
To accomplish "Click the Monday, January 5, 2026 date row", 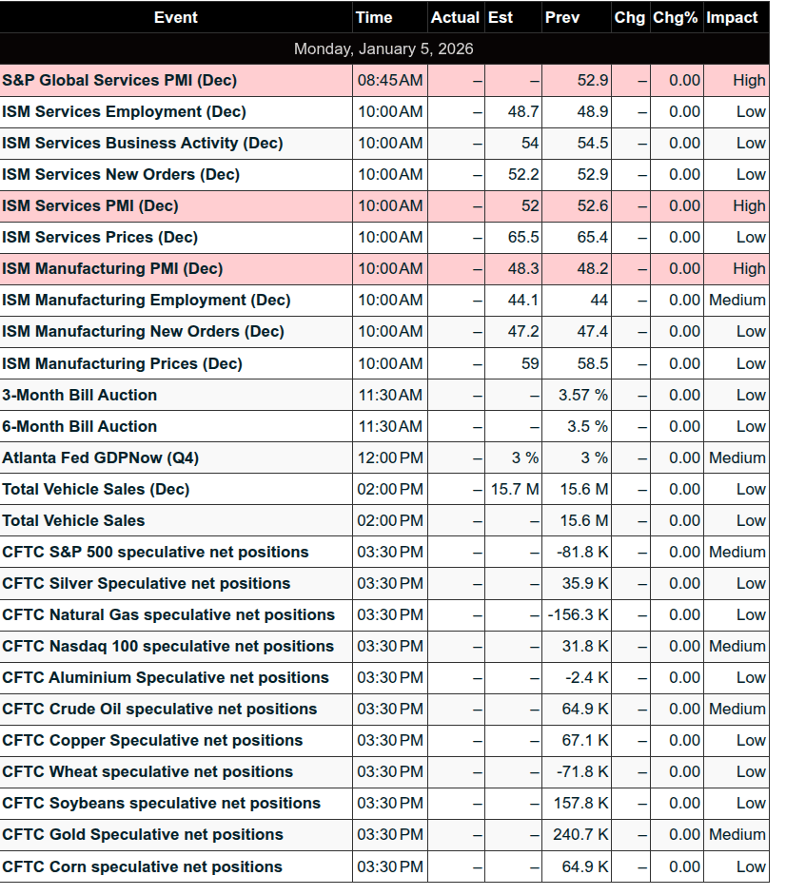I will [383, 49].
